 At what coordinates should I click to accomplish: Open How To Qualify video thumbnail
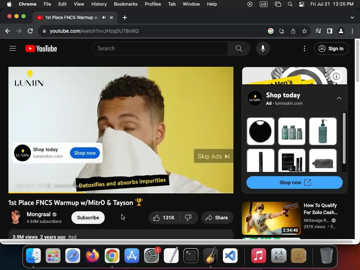271,218
